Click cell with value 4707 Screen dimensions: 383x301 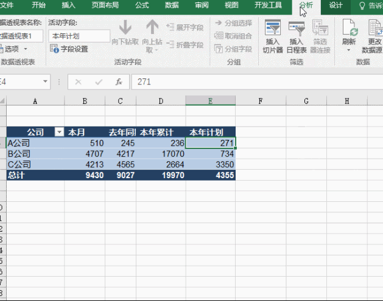click(x=85, y=154)
